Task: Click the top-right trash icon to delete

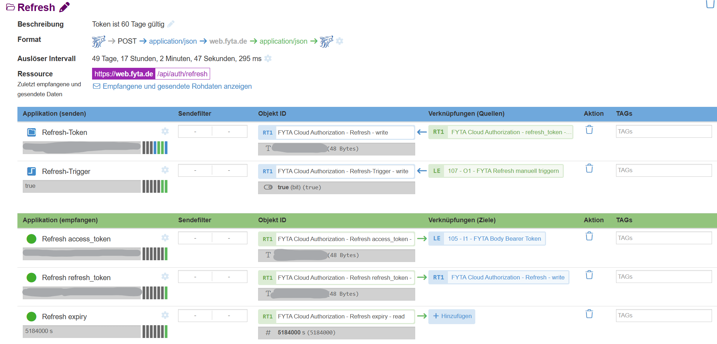Action: point(710,4)
